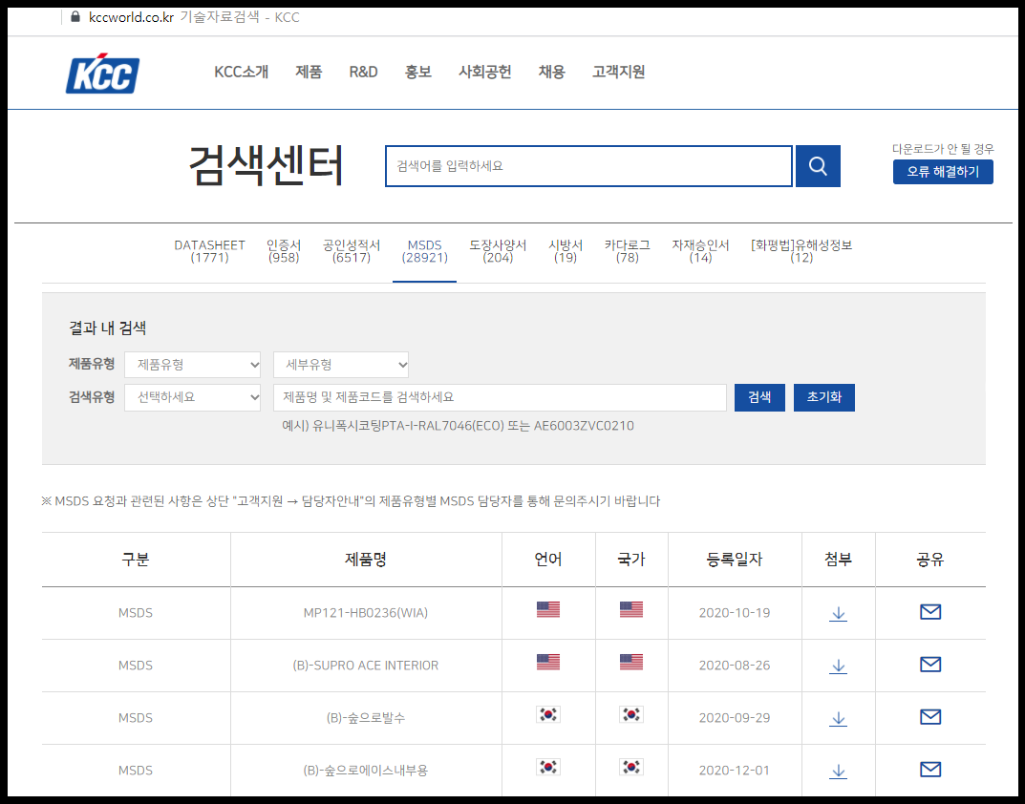Click product name MP121-HB0236(WIA)
The height and width of the screenshot is (804, 1025).
(366, 613)
